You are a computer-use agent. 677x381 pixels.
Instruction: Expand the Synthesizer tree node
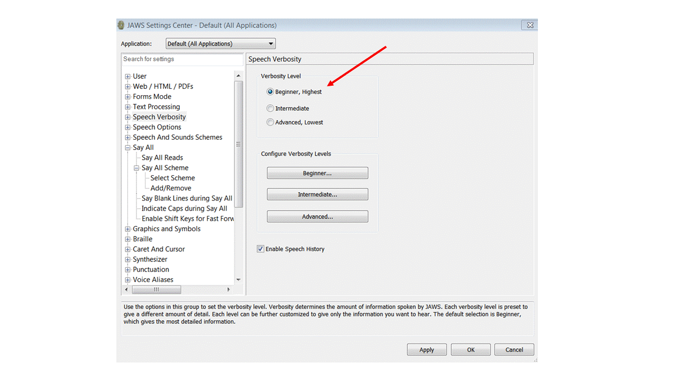(127, 259)
